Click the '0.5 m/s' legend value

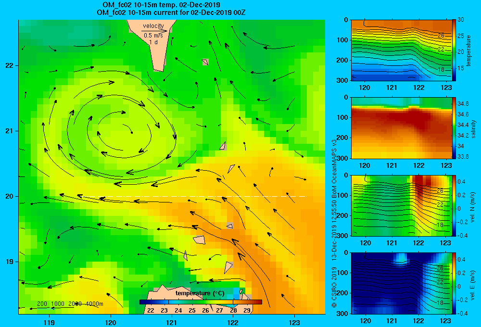click(x=153, y=36)
